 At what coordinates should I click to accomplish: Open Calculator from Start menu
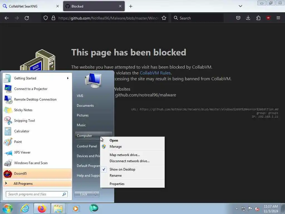point(38,131)
